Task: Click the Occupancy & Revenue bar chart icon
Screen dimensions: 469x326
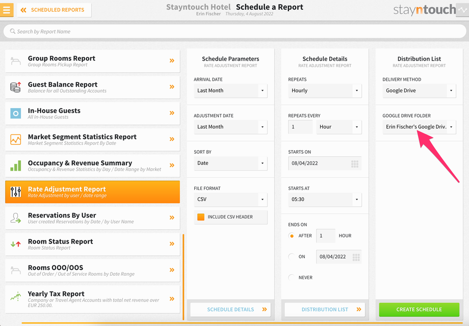Action: [16, 166]
